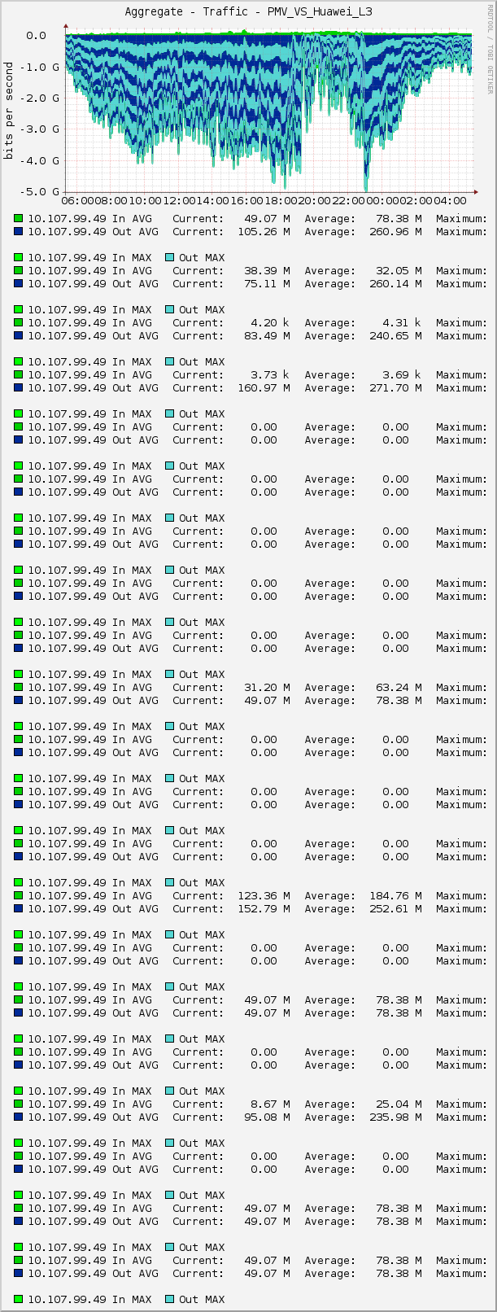This screenshot has width=497, height=1312.
Task: Select the Average value 235.98 M
Action: click(395, 1117)
